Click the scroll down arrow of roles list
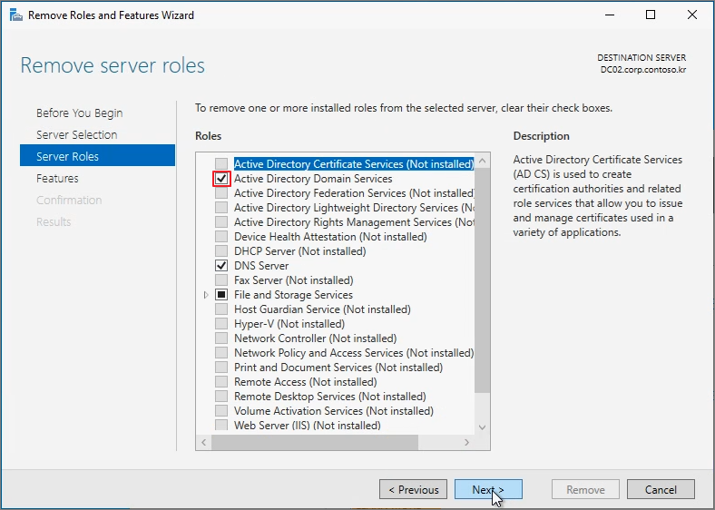The width and height of the screenshot is (715, 510). click(x=483, y=427)
